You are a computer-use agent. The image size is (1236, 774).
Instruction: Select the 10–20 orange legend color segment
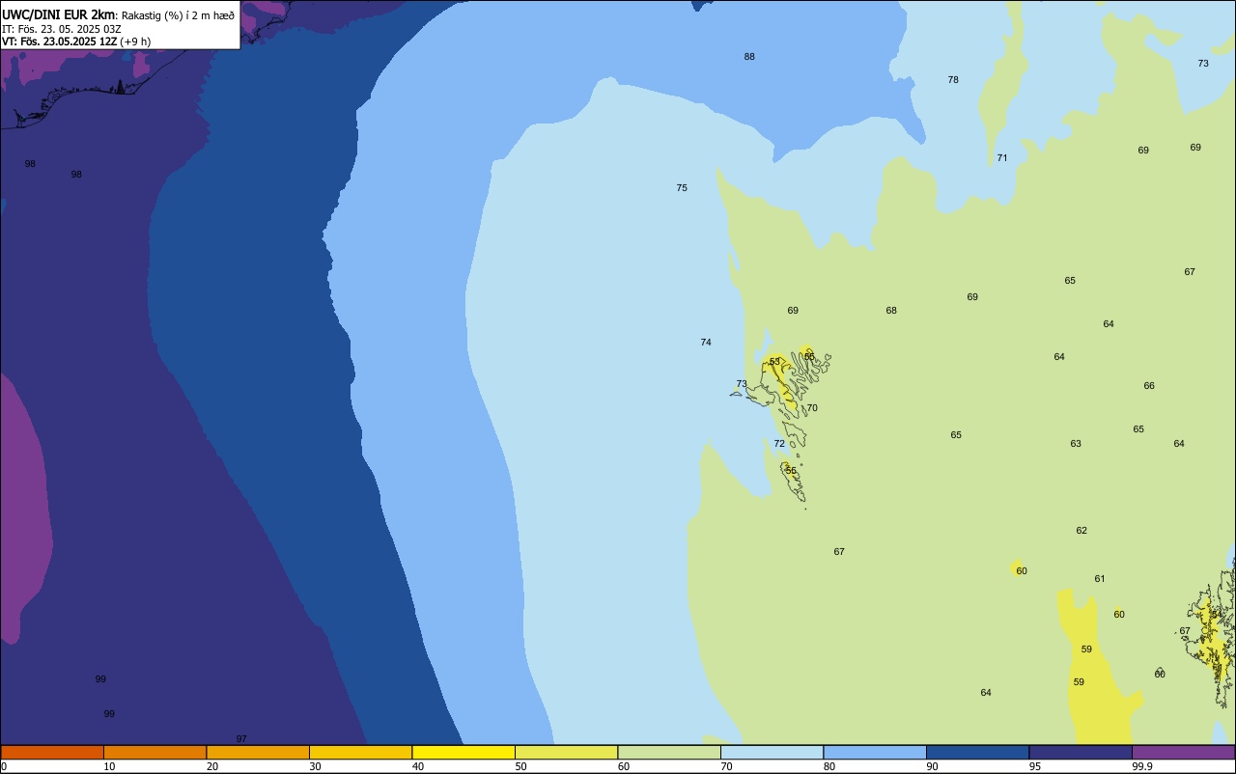coord(154,752)
